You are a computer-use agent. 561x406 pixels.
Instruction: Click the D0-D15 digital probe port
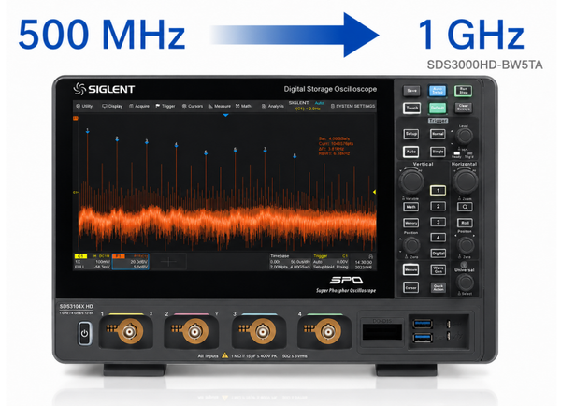(382, 331)
